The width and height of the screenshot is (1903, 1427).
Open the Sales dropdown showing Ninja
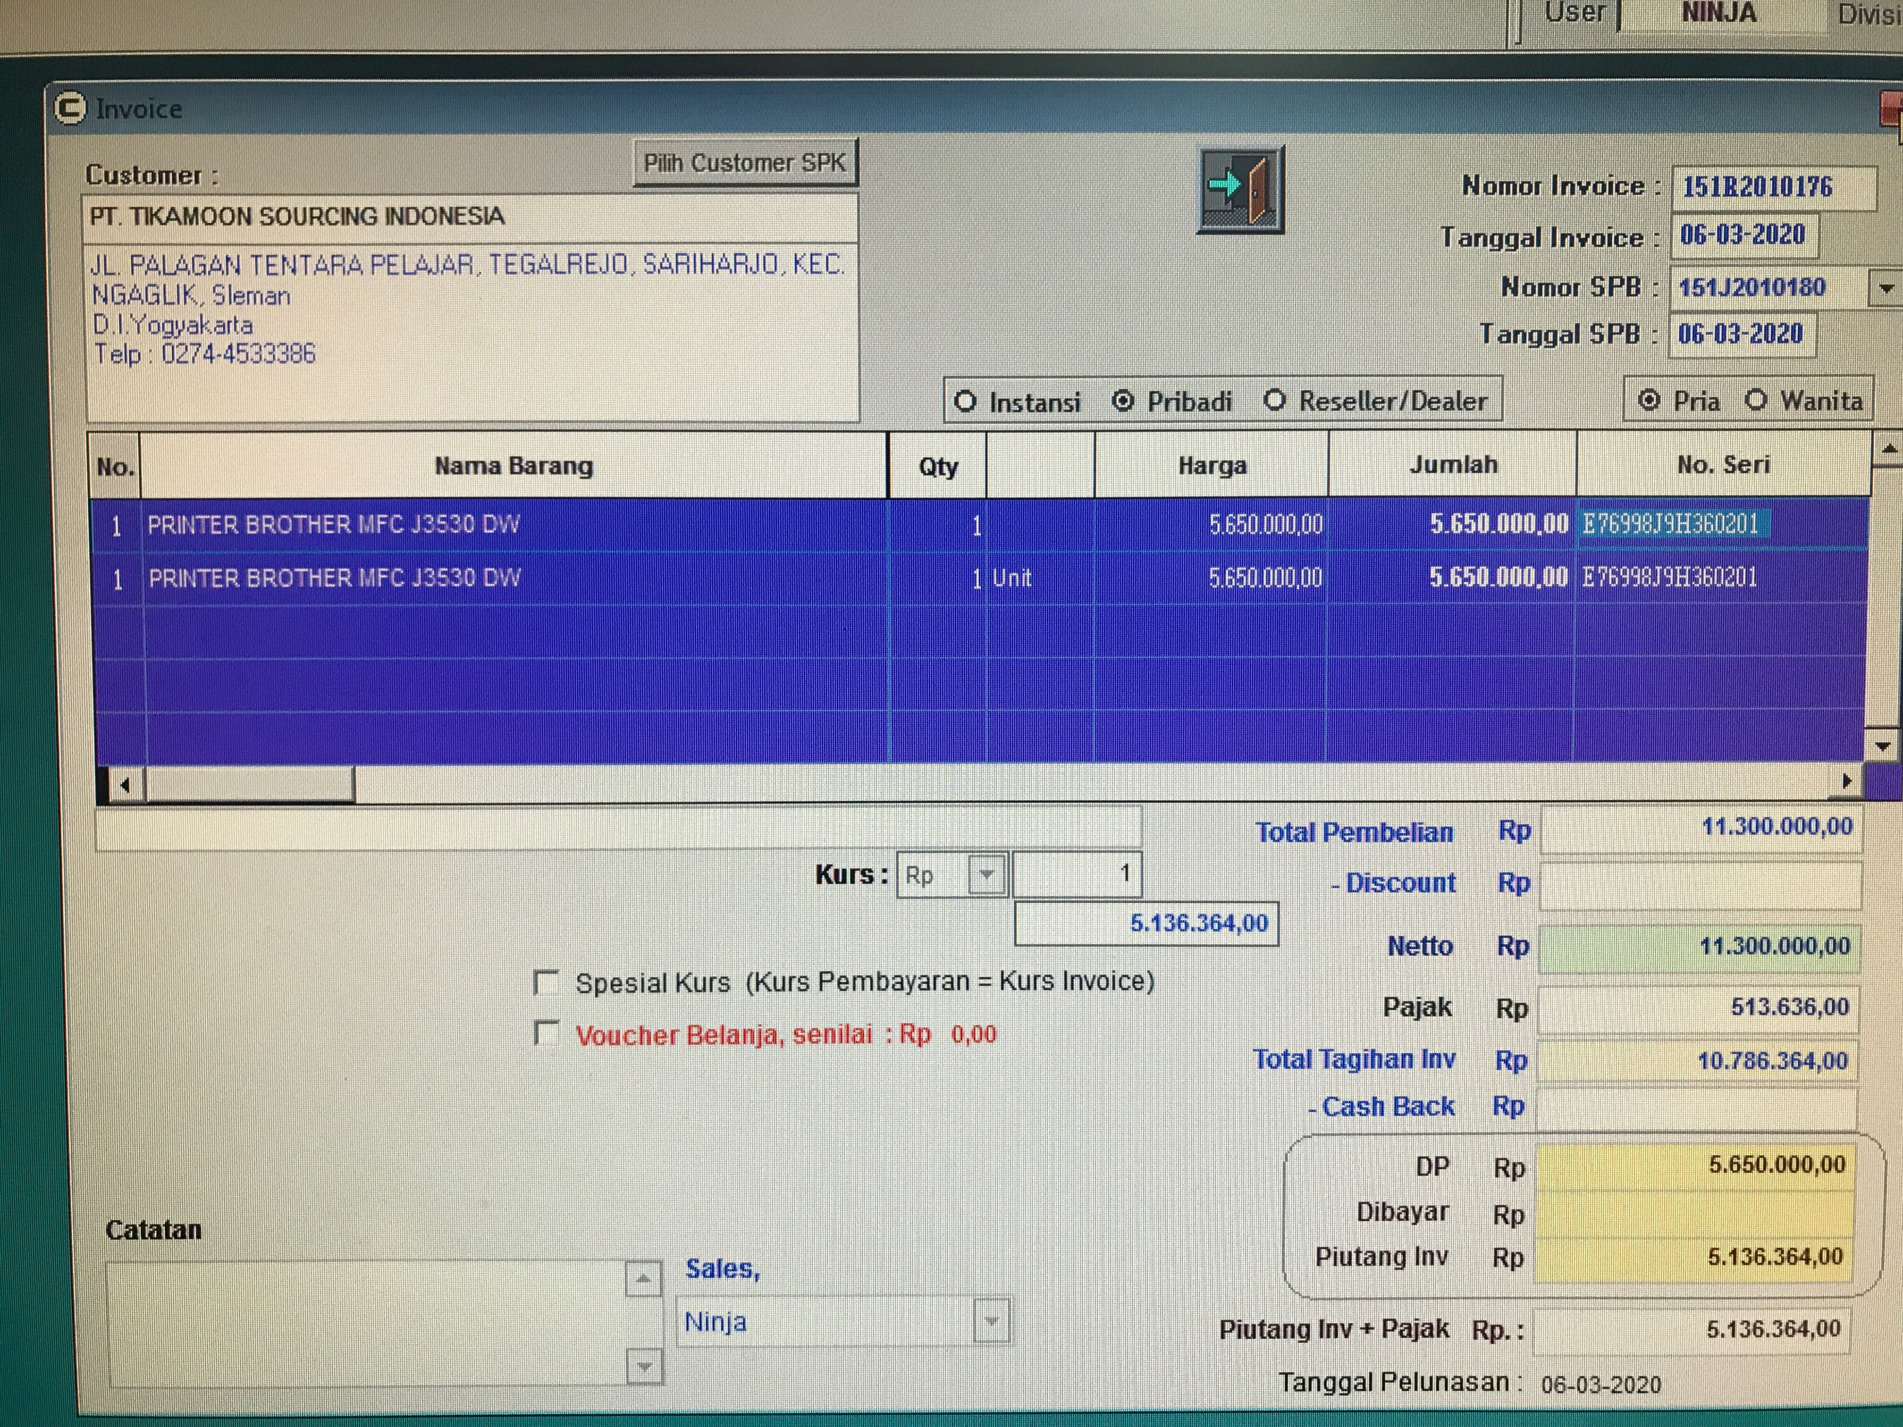click(991, 1320)
